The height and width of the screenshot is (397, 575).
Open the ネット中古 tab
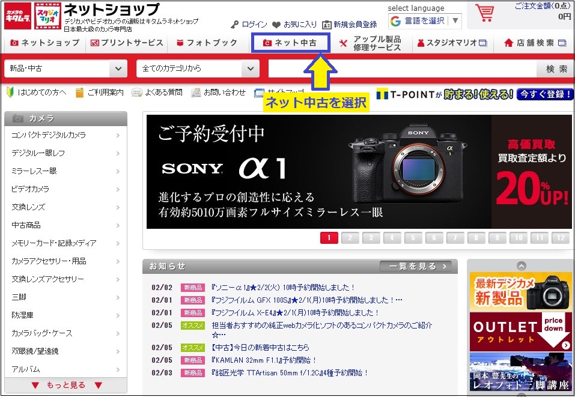point(290,43)
